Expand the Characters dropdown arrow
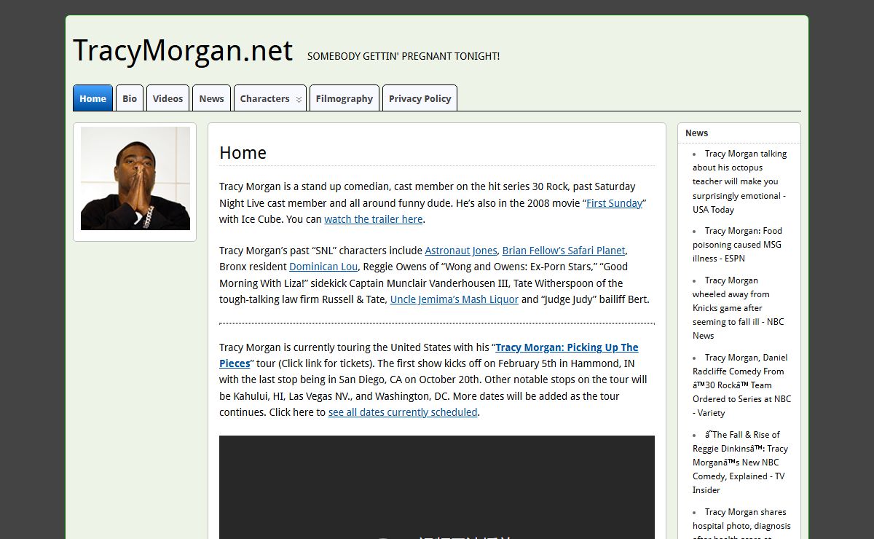 pyautogui.click(x=299, y=99)
